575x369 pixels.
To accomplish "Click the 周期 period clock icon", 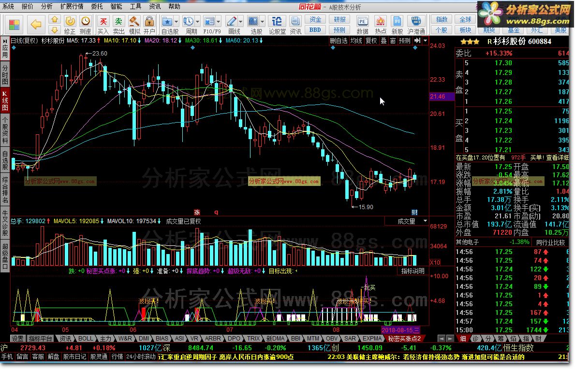I will tap(189, 21).
